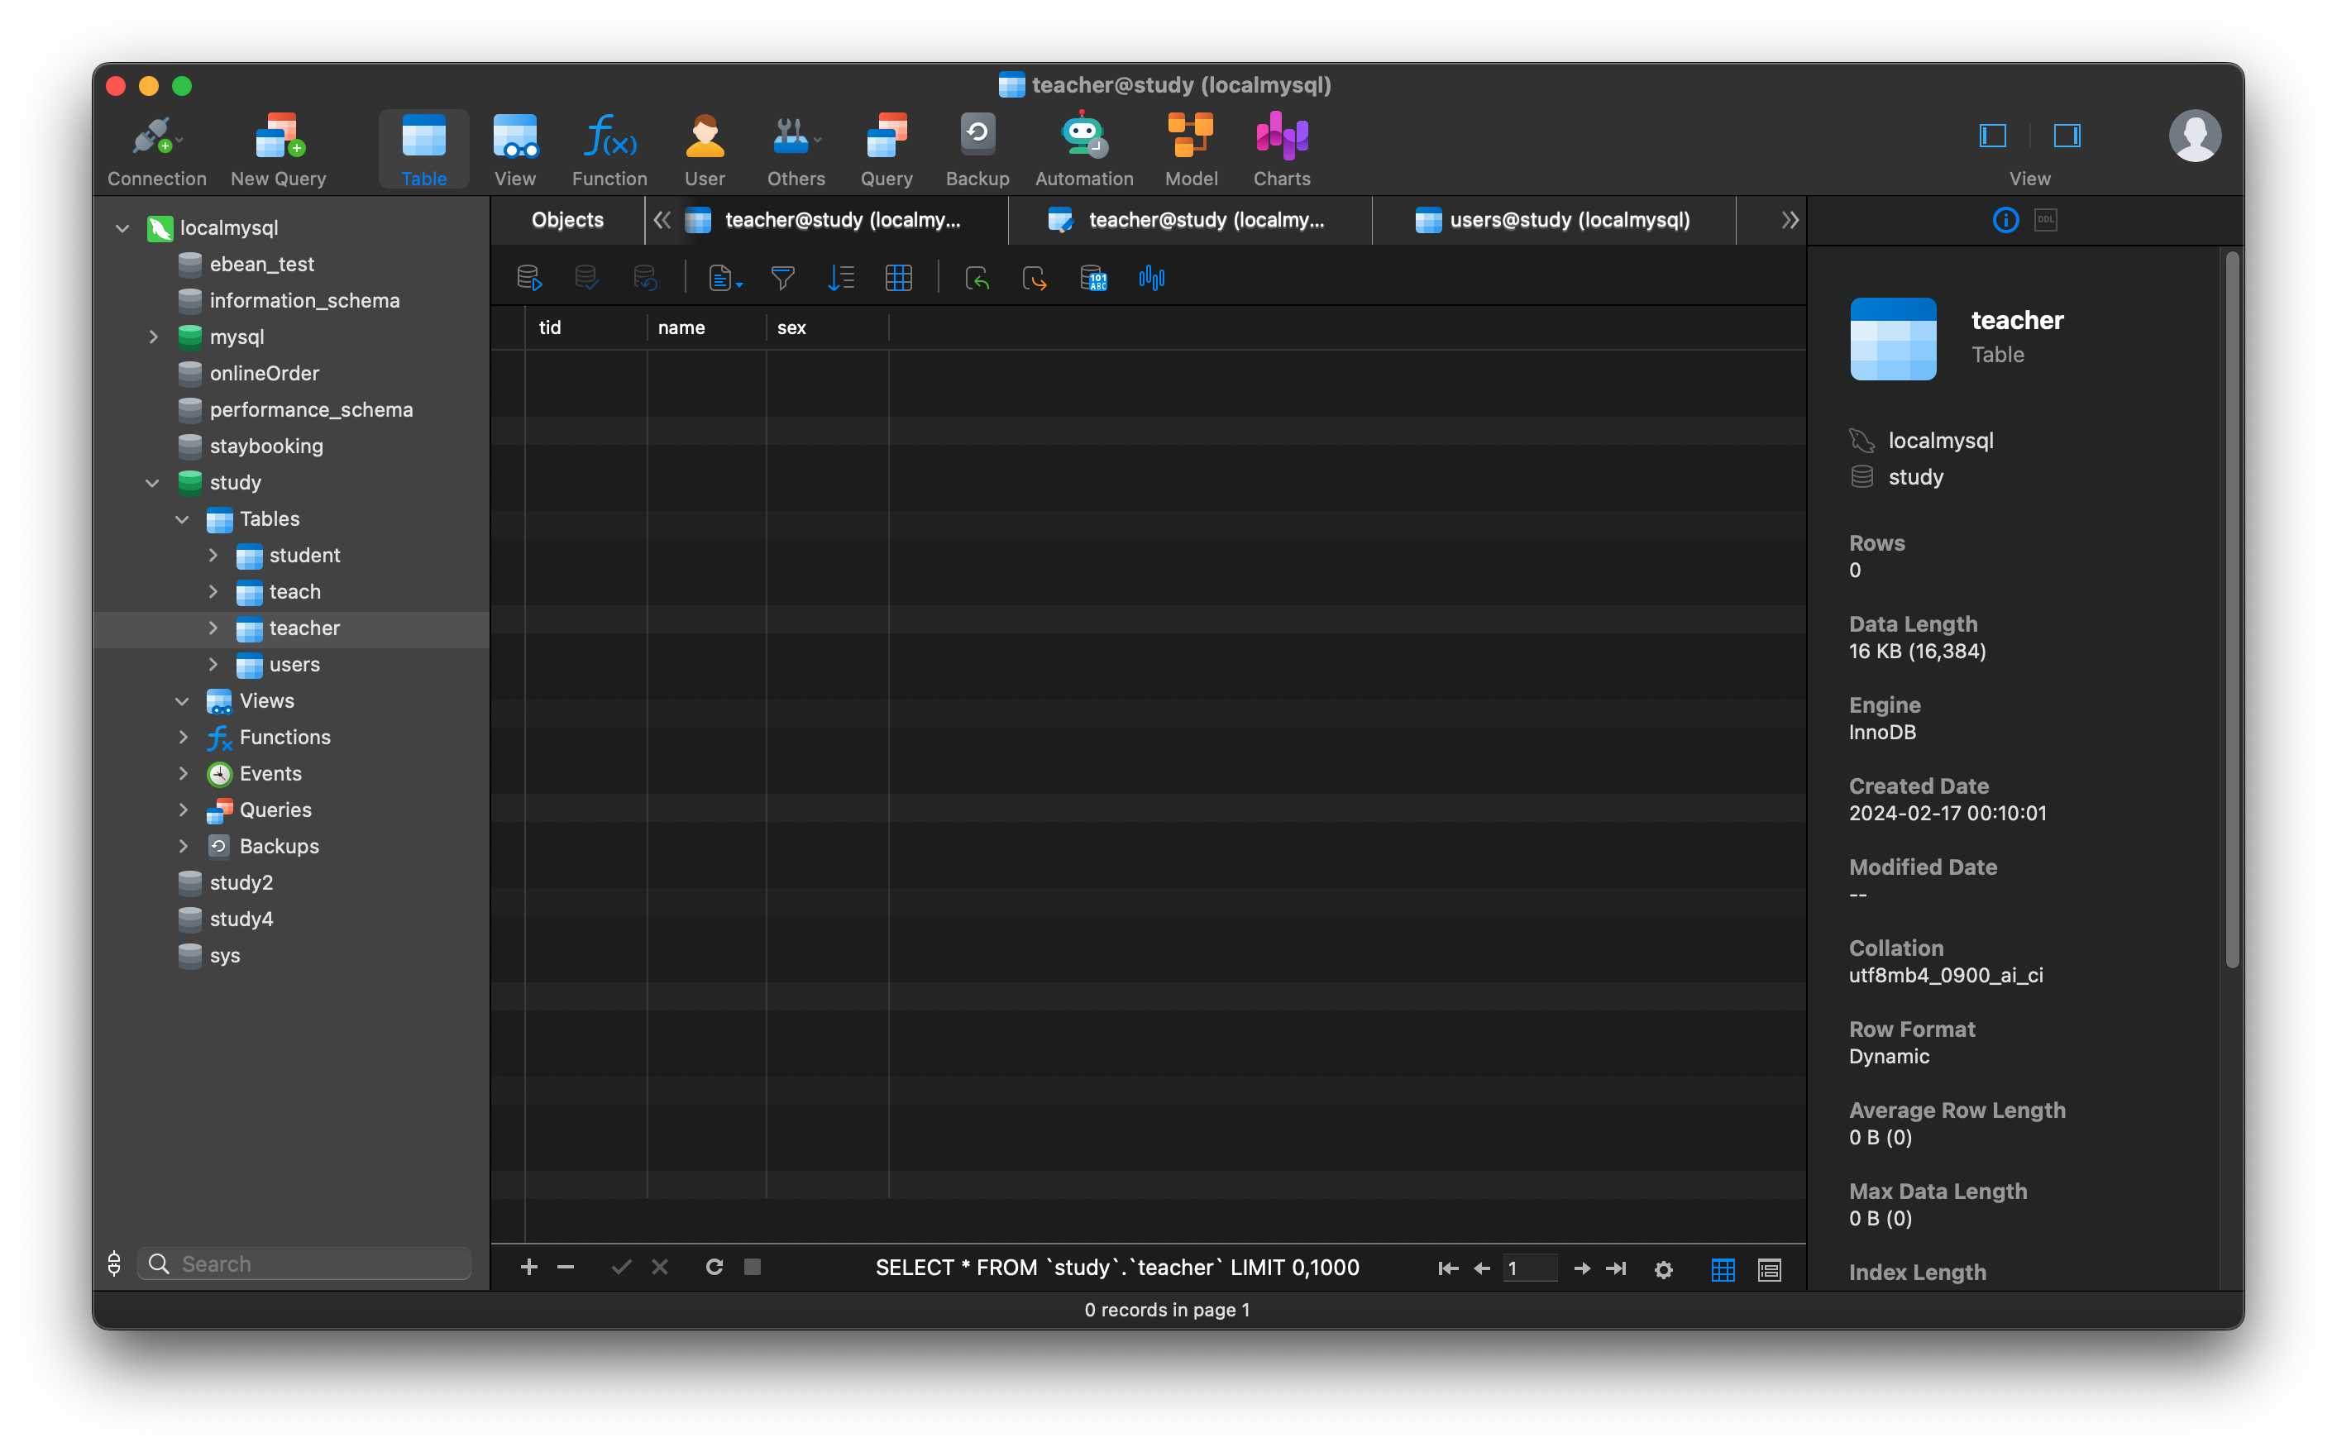
Task: Apply a filter to the table data
Action: [x=782, y=278]
